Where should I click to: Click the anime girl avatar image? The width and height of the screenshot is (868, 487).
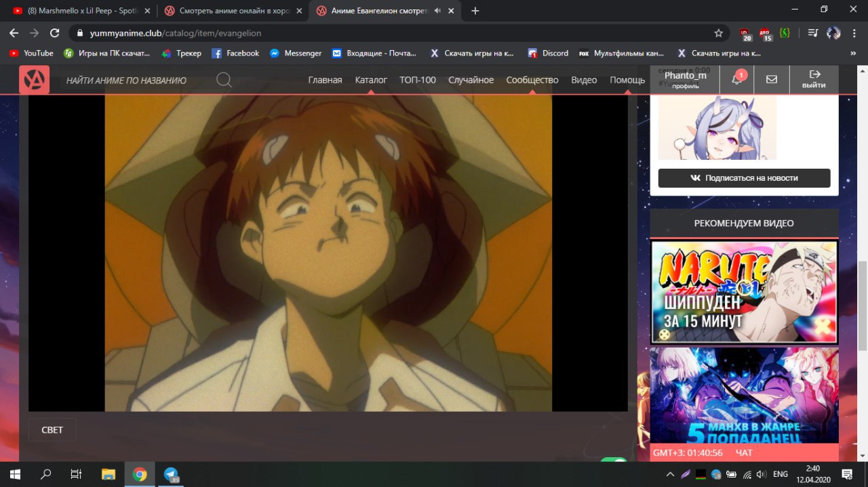717,127
